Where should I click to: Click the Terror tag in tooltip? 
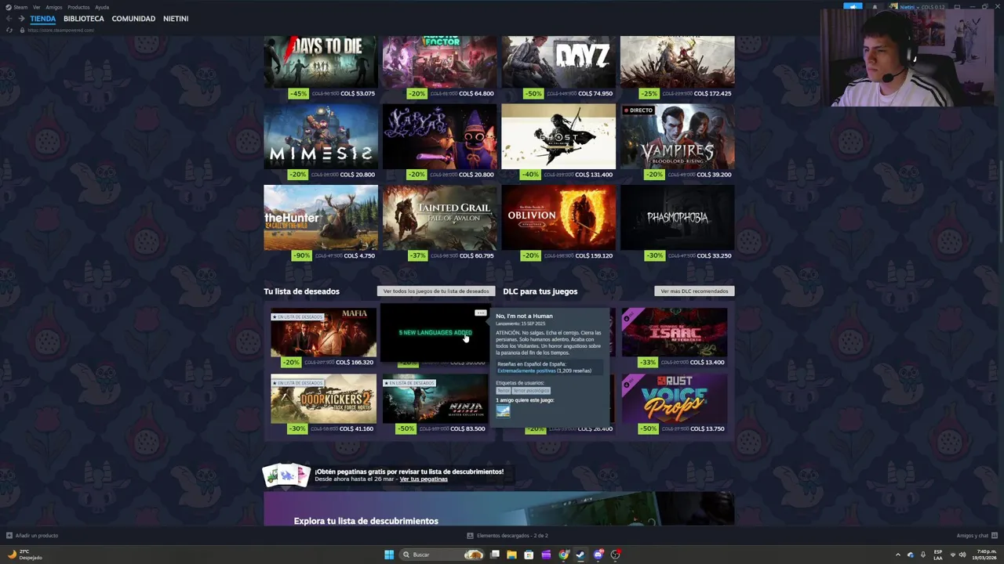click(503, 390)
